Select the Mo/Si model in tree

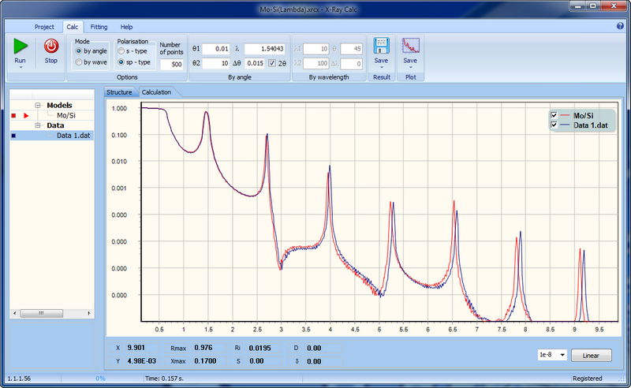(x=66, y=115)
